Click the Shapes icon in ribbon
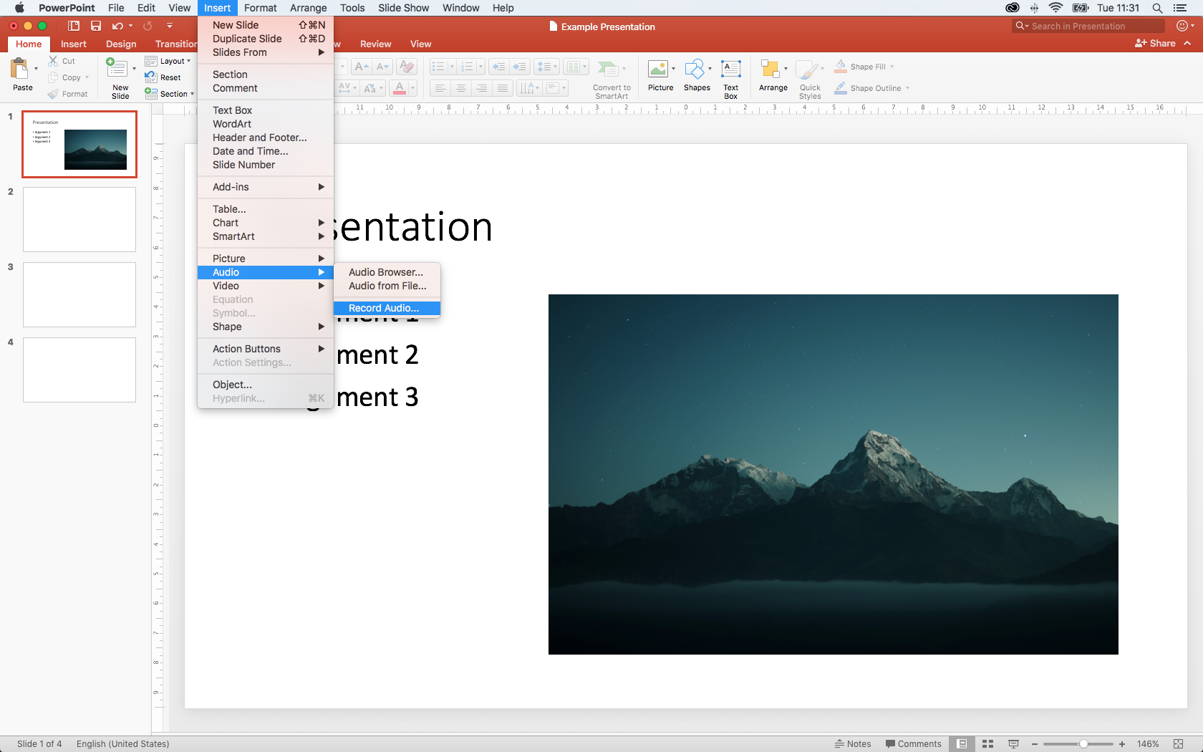 (695, 70)
